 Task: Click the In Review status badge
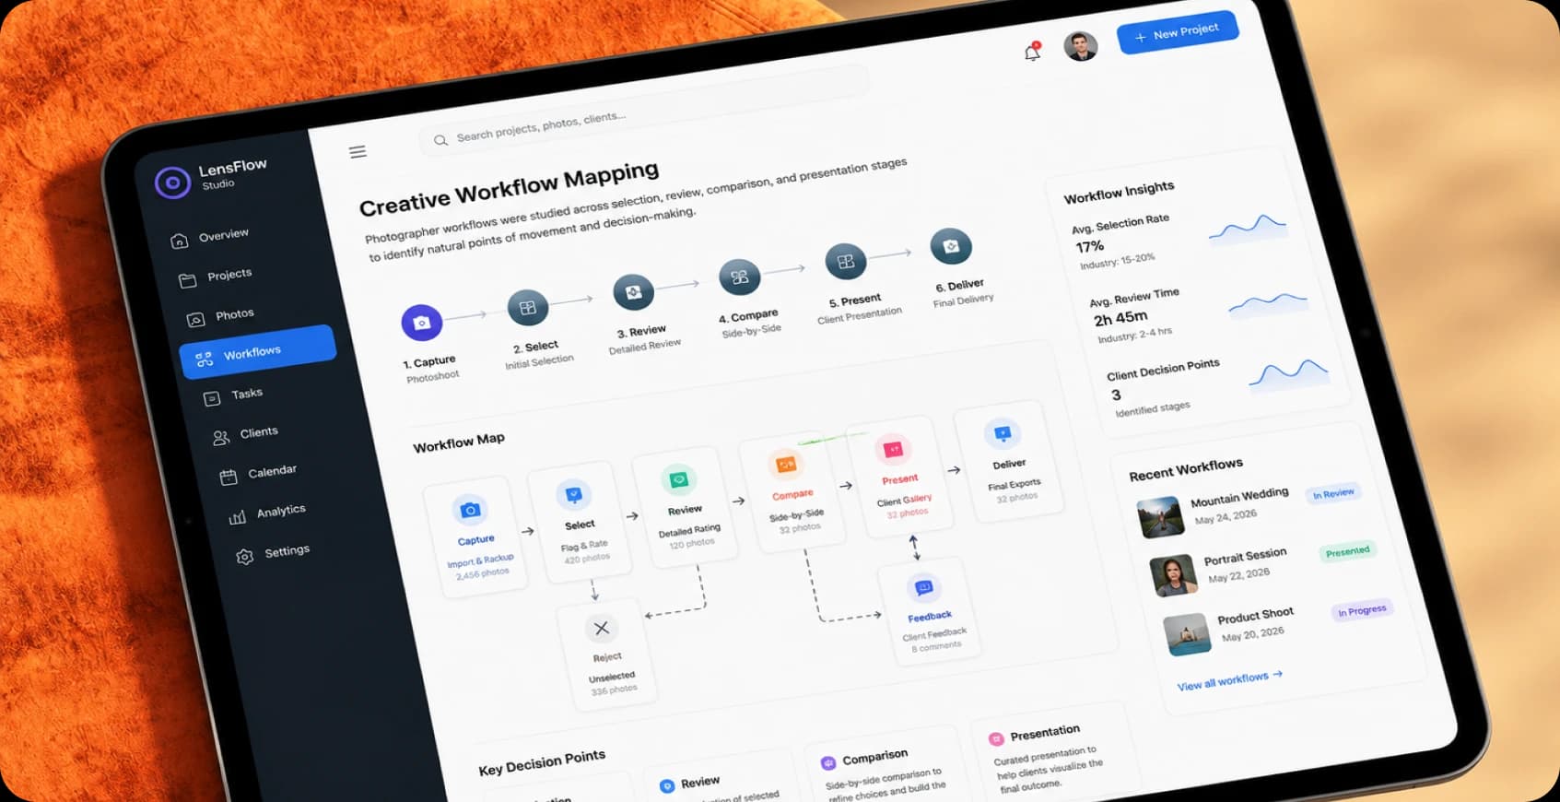1333,494
